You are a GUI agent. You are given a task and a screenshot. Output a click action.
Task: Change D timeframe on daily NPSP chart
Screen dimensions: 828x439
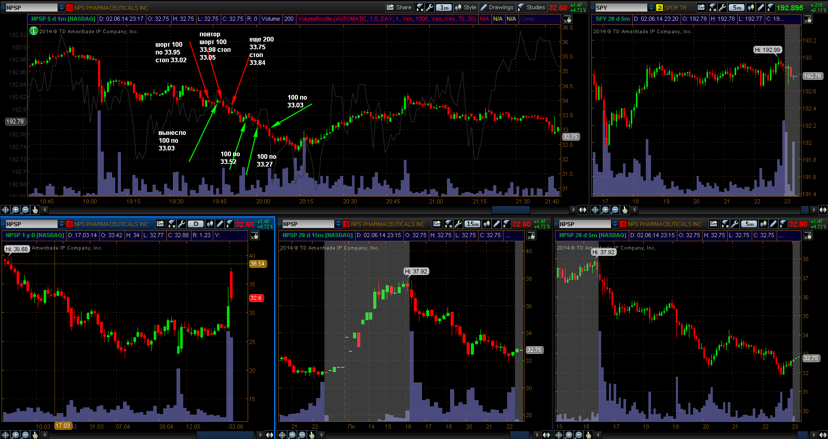196,224
